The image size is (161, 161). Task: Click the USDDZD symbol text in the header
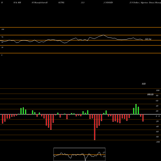tap(109, 3)
